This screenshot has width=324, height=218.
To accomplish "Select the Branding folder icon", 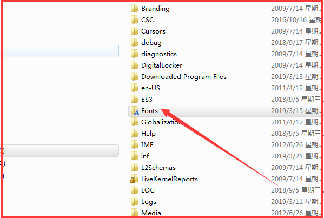I will click(134, 9).
